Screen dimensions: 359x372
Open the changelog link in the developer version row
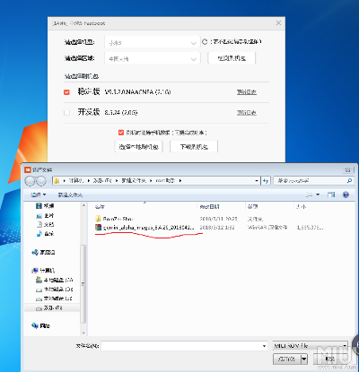[x=247, y=113]
